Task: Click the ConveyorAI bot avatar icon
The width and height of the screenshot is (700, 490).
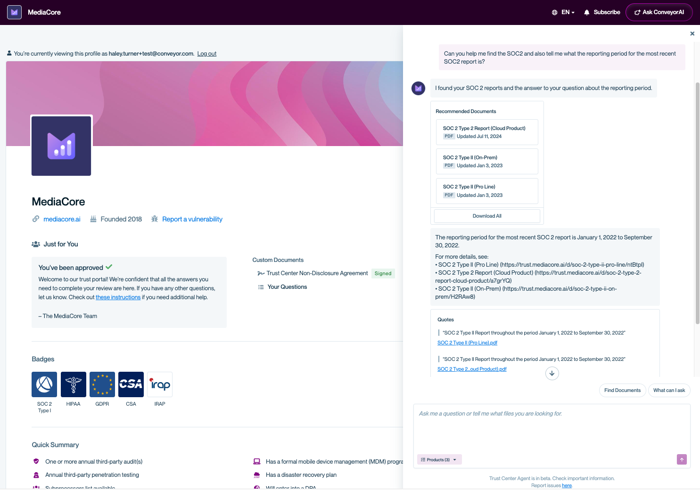Action: (418, 88)
